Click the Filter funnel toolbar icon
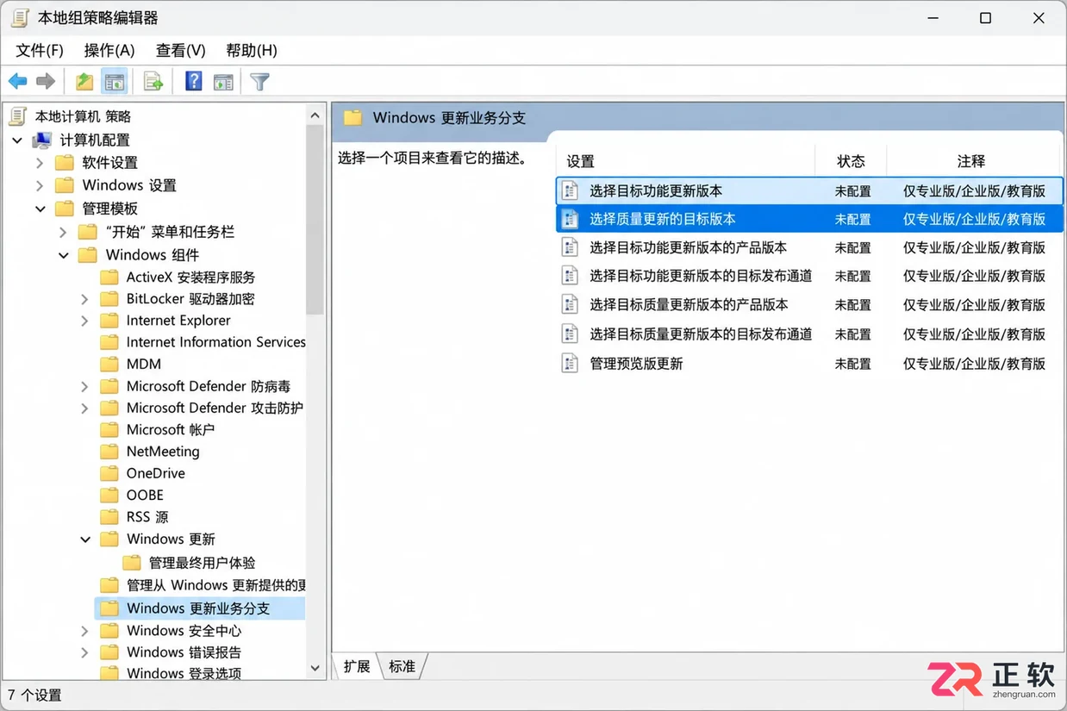The image size is (1067, 711). point(259,81)
